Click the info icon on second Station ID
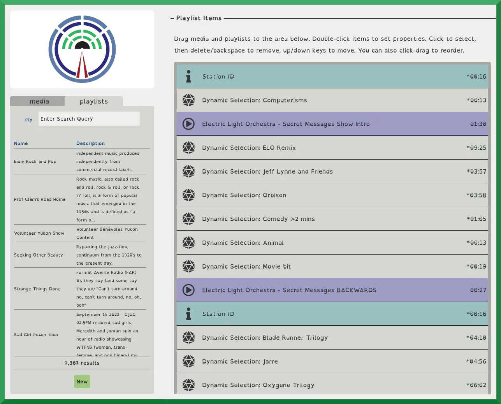 point(188,314)
